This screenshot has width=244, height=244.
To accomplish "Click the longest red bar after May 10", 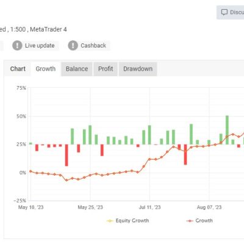I will (x=66, y=155).
